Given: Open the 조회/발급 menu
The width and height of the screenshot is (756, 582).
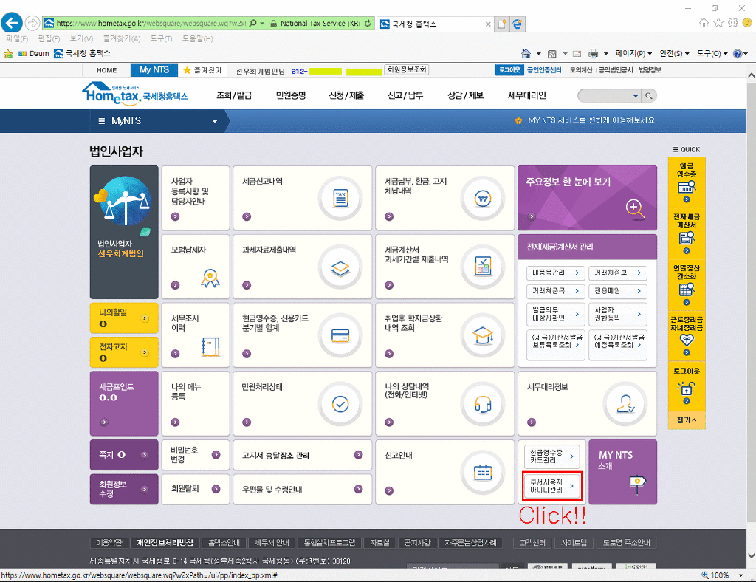Looking at the screenshot, I should tap(234, 96).
